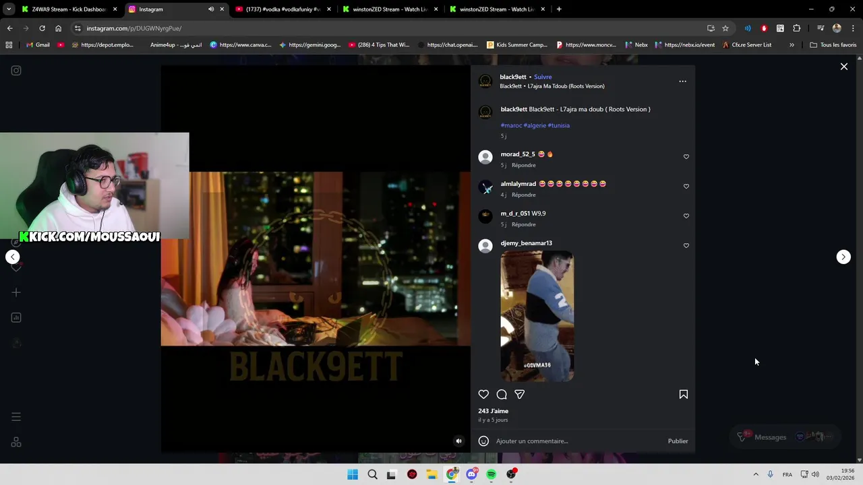Switch to the second winstonZED Stream tab
863x485 pixels.
498,9
